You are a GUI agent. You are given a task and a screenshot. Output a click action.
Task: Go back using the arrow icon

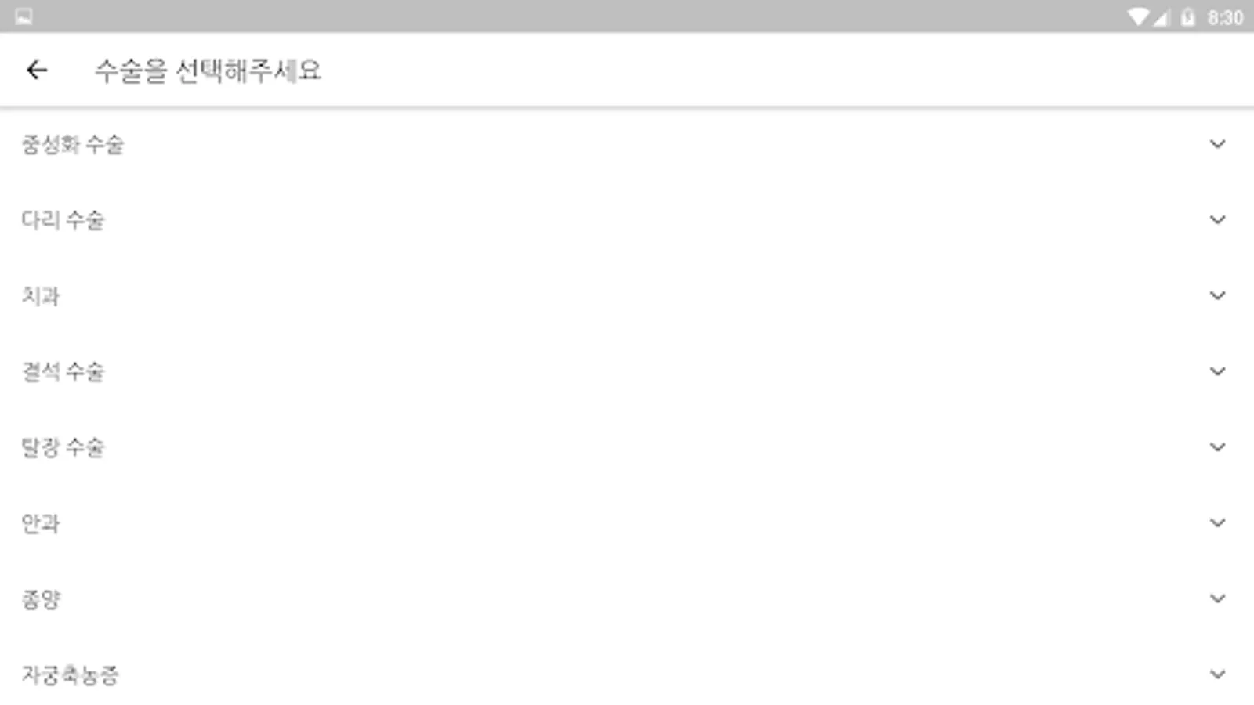coord(37,70)
